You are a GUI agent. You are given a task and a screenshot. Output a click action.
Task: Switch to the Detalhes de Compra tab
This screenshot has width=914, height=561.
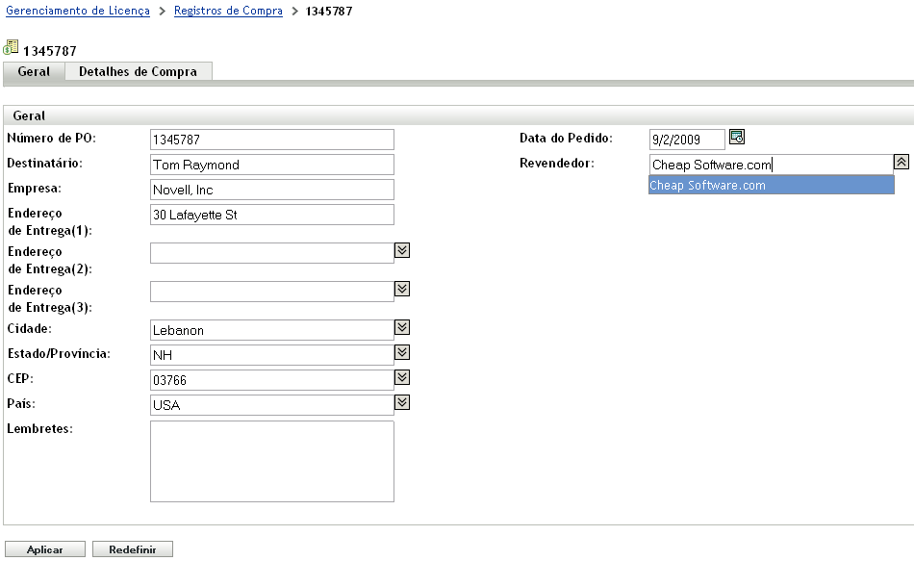point(138,72)
